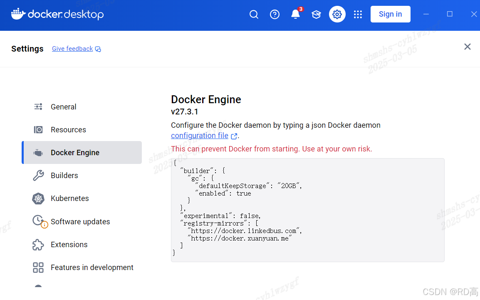Screen dimensions: 480x300
Task: Select the Resources disk icon
Action: point(38,130)
